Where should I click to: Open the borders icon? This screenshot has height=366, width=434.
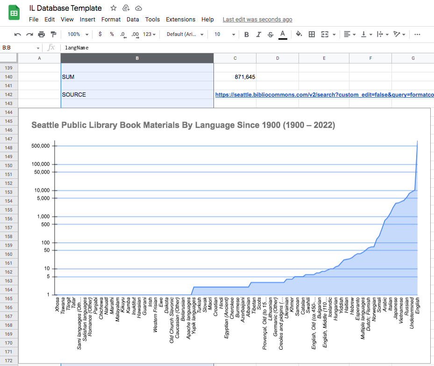tap(312, 34)
